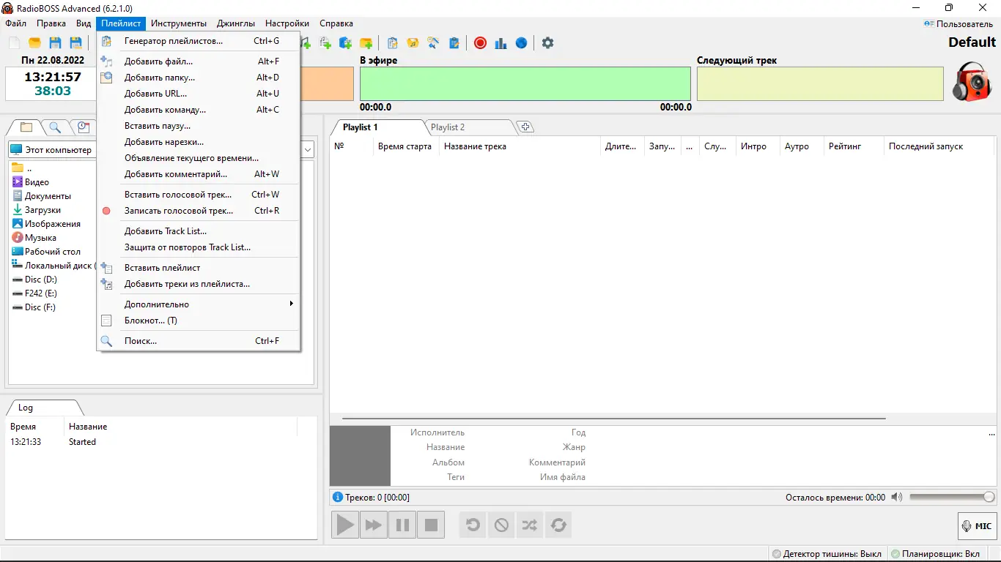Click the Stop button
1001x562 pixels.
pyautogui.click(x=431, y=525)
